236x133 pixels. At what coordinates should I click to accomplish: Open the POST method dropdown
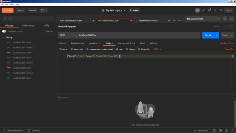[67, 35]
